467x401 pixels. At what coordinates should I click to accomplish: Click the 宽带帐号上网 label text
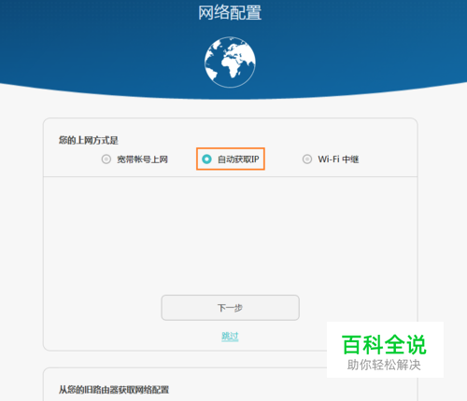[142, 159]
